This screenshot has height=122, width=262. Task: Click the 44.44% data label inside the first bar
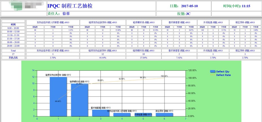click(58, 101)
